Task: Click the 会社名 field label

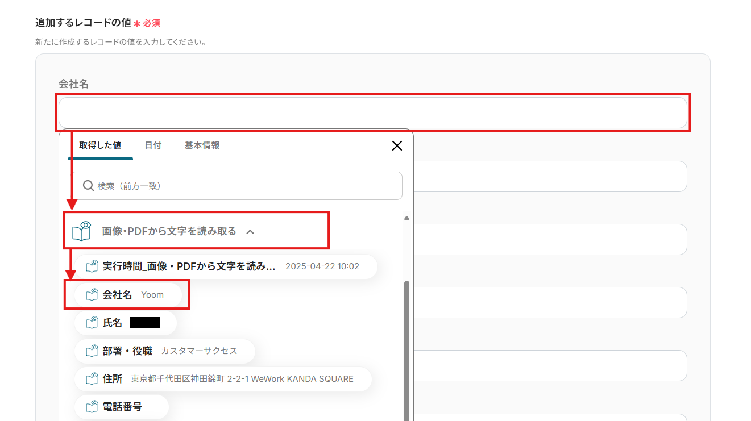Action: (73, 84)
